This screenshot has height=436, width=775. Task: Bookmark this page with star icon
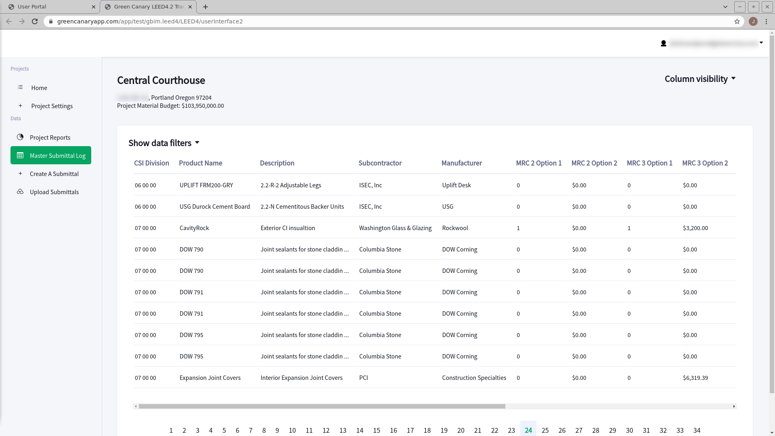737,21
